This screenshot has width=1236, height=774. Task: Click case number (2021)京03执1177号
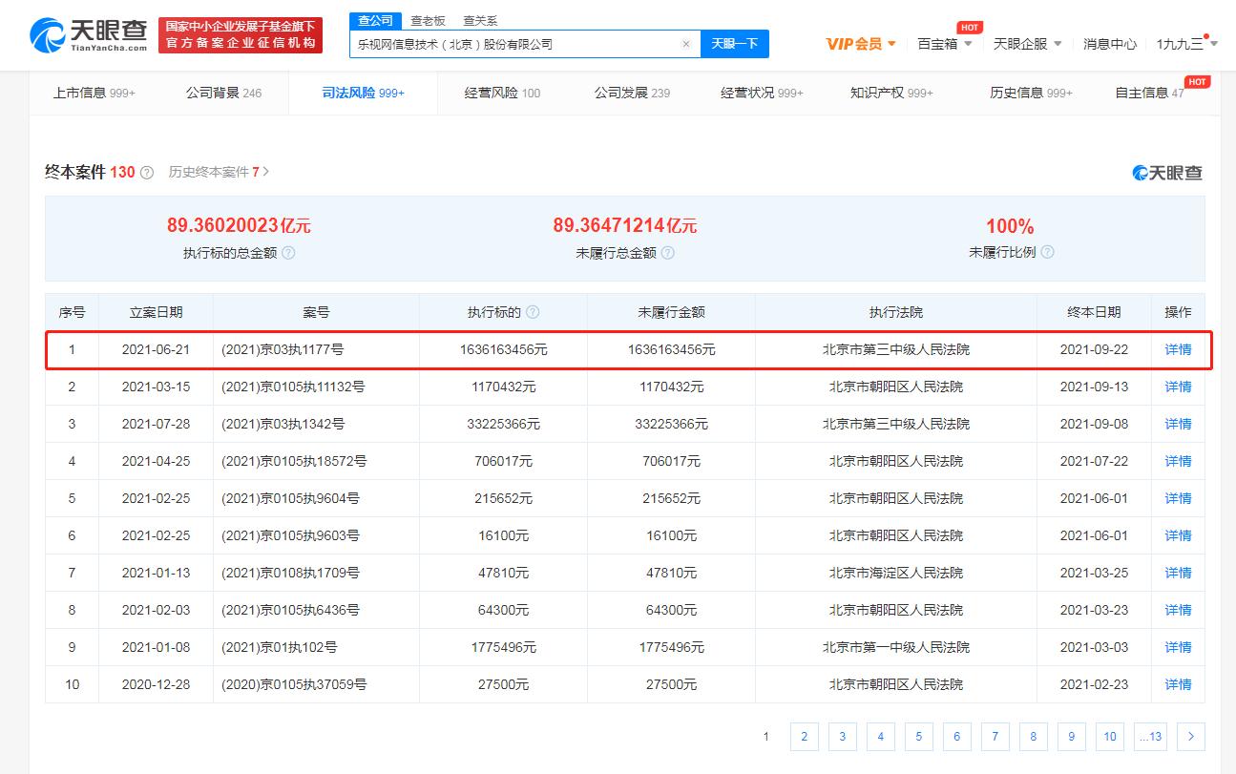click(x=283, y=349)
